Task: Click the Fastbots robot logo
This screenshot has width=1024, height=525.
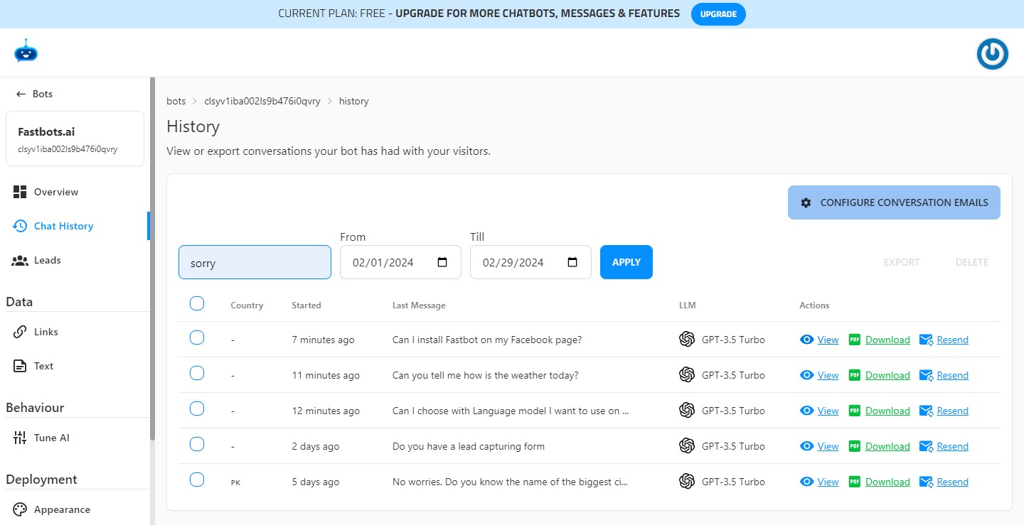Action: coord(26,51)
